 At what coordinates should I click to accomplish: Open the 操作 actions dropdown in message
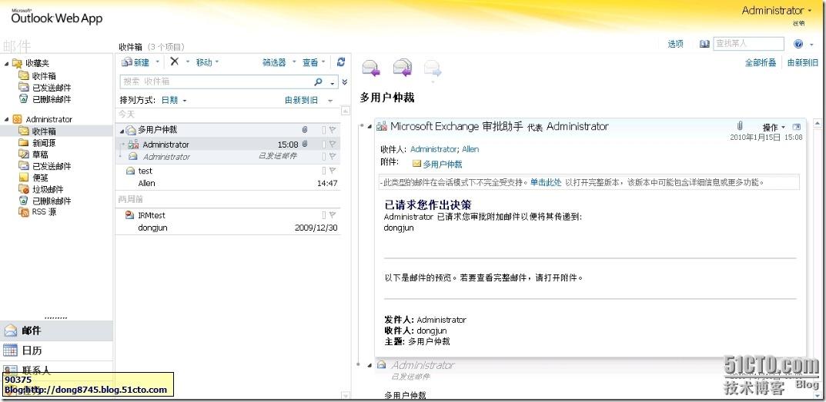(x=774, y=128)
